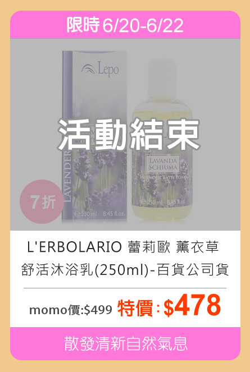Click the 250 ml marking on the box
This screenshot has width=250, height=372.
[x=86, y=214]
